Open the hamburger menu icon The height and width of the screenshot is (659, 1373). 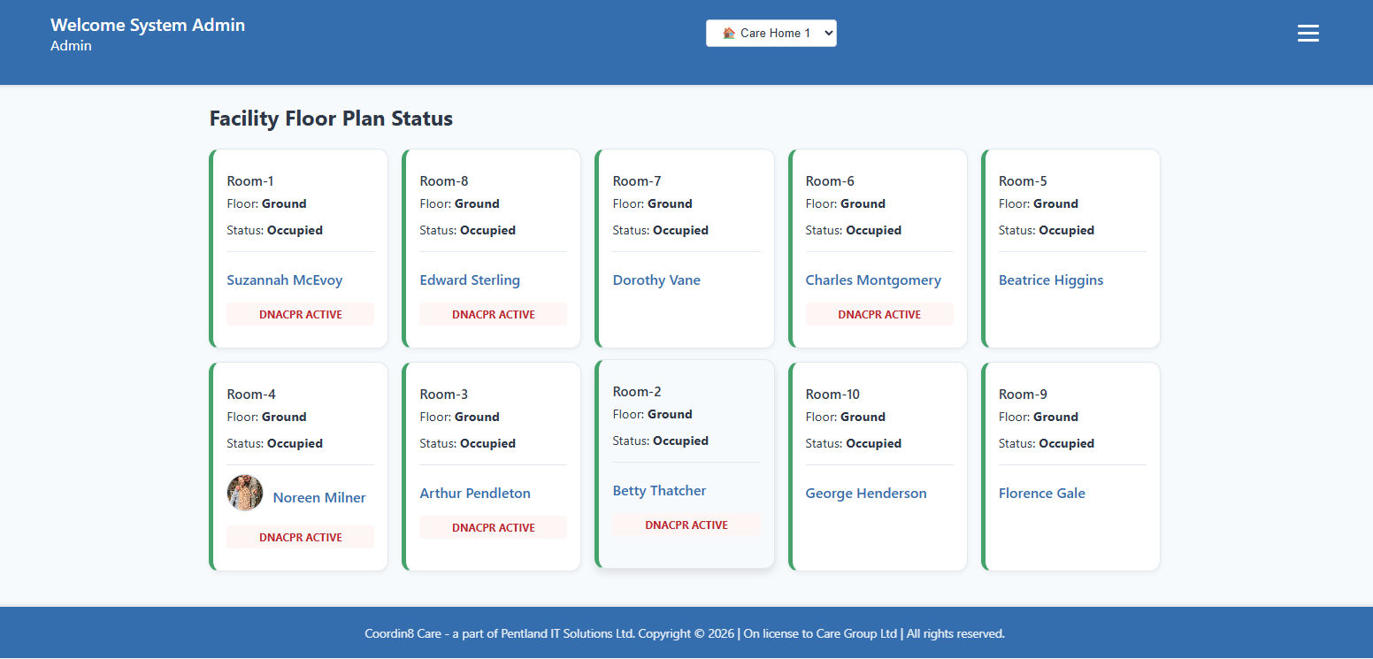coord(1308,34)
